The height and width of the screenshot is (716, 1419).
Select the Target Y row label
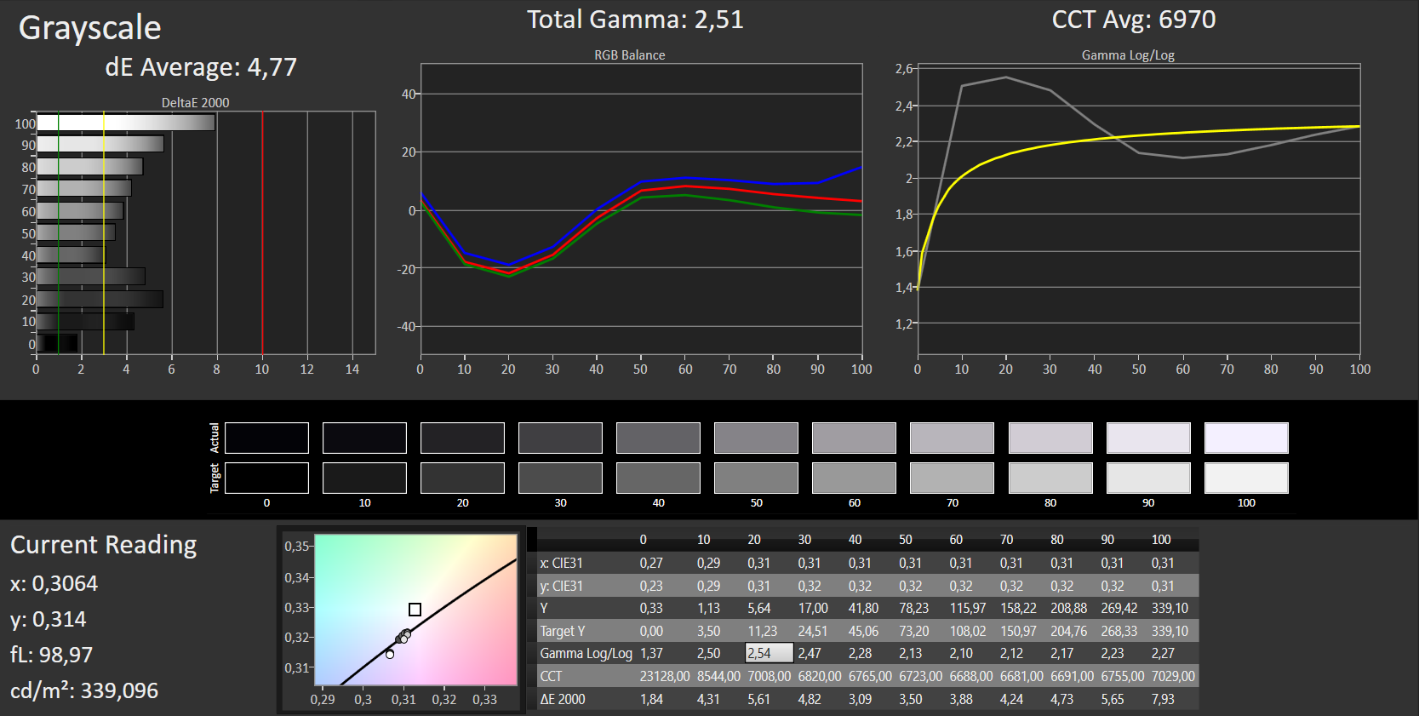point(563,631)
